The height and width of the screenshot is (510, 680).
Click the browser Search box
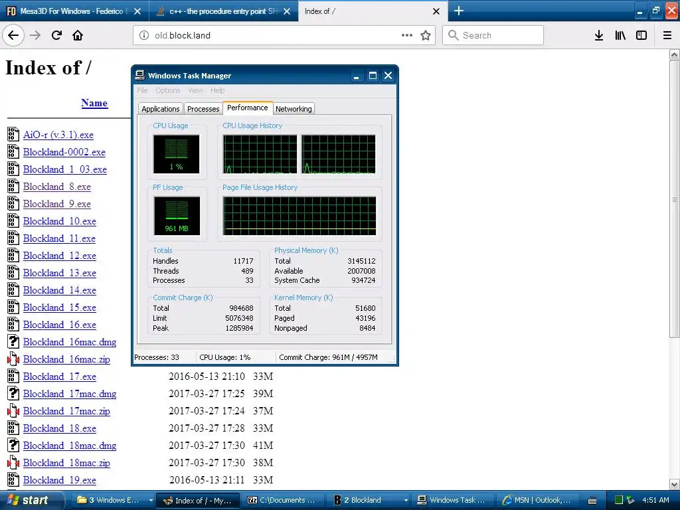[493, 35]
